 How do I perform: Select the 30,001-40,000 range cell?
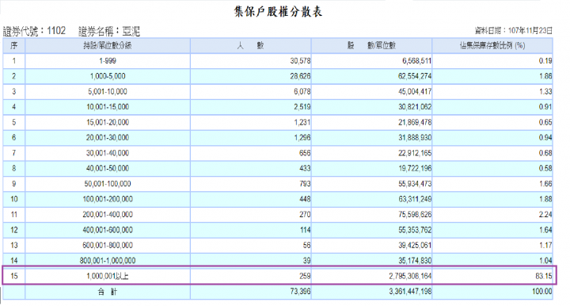(108, 153)
